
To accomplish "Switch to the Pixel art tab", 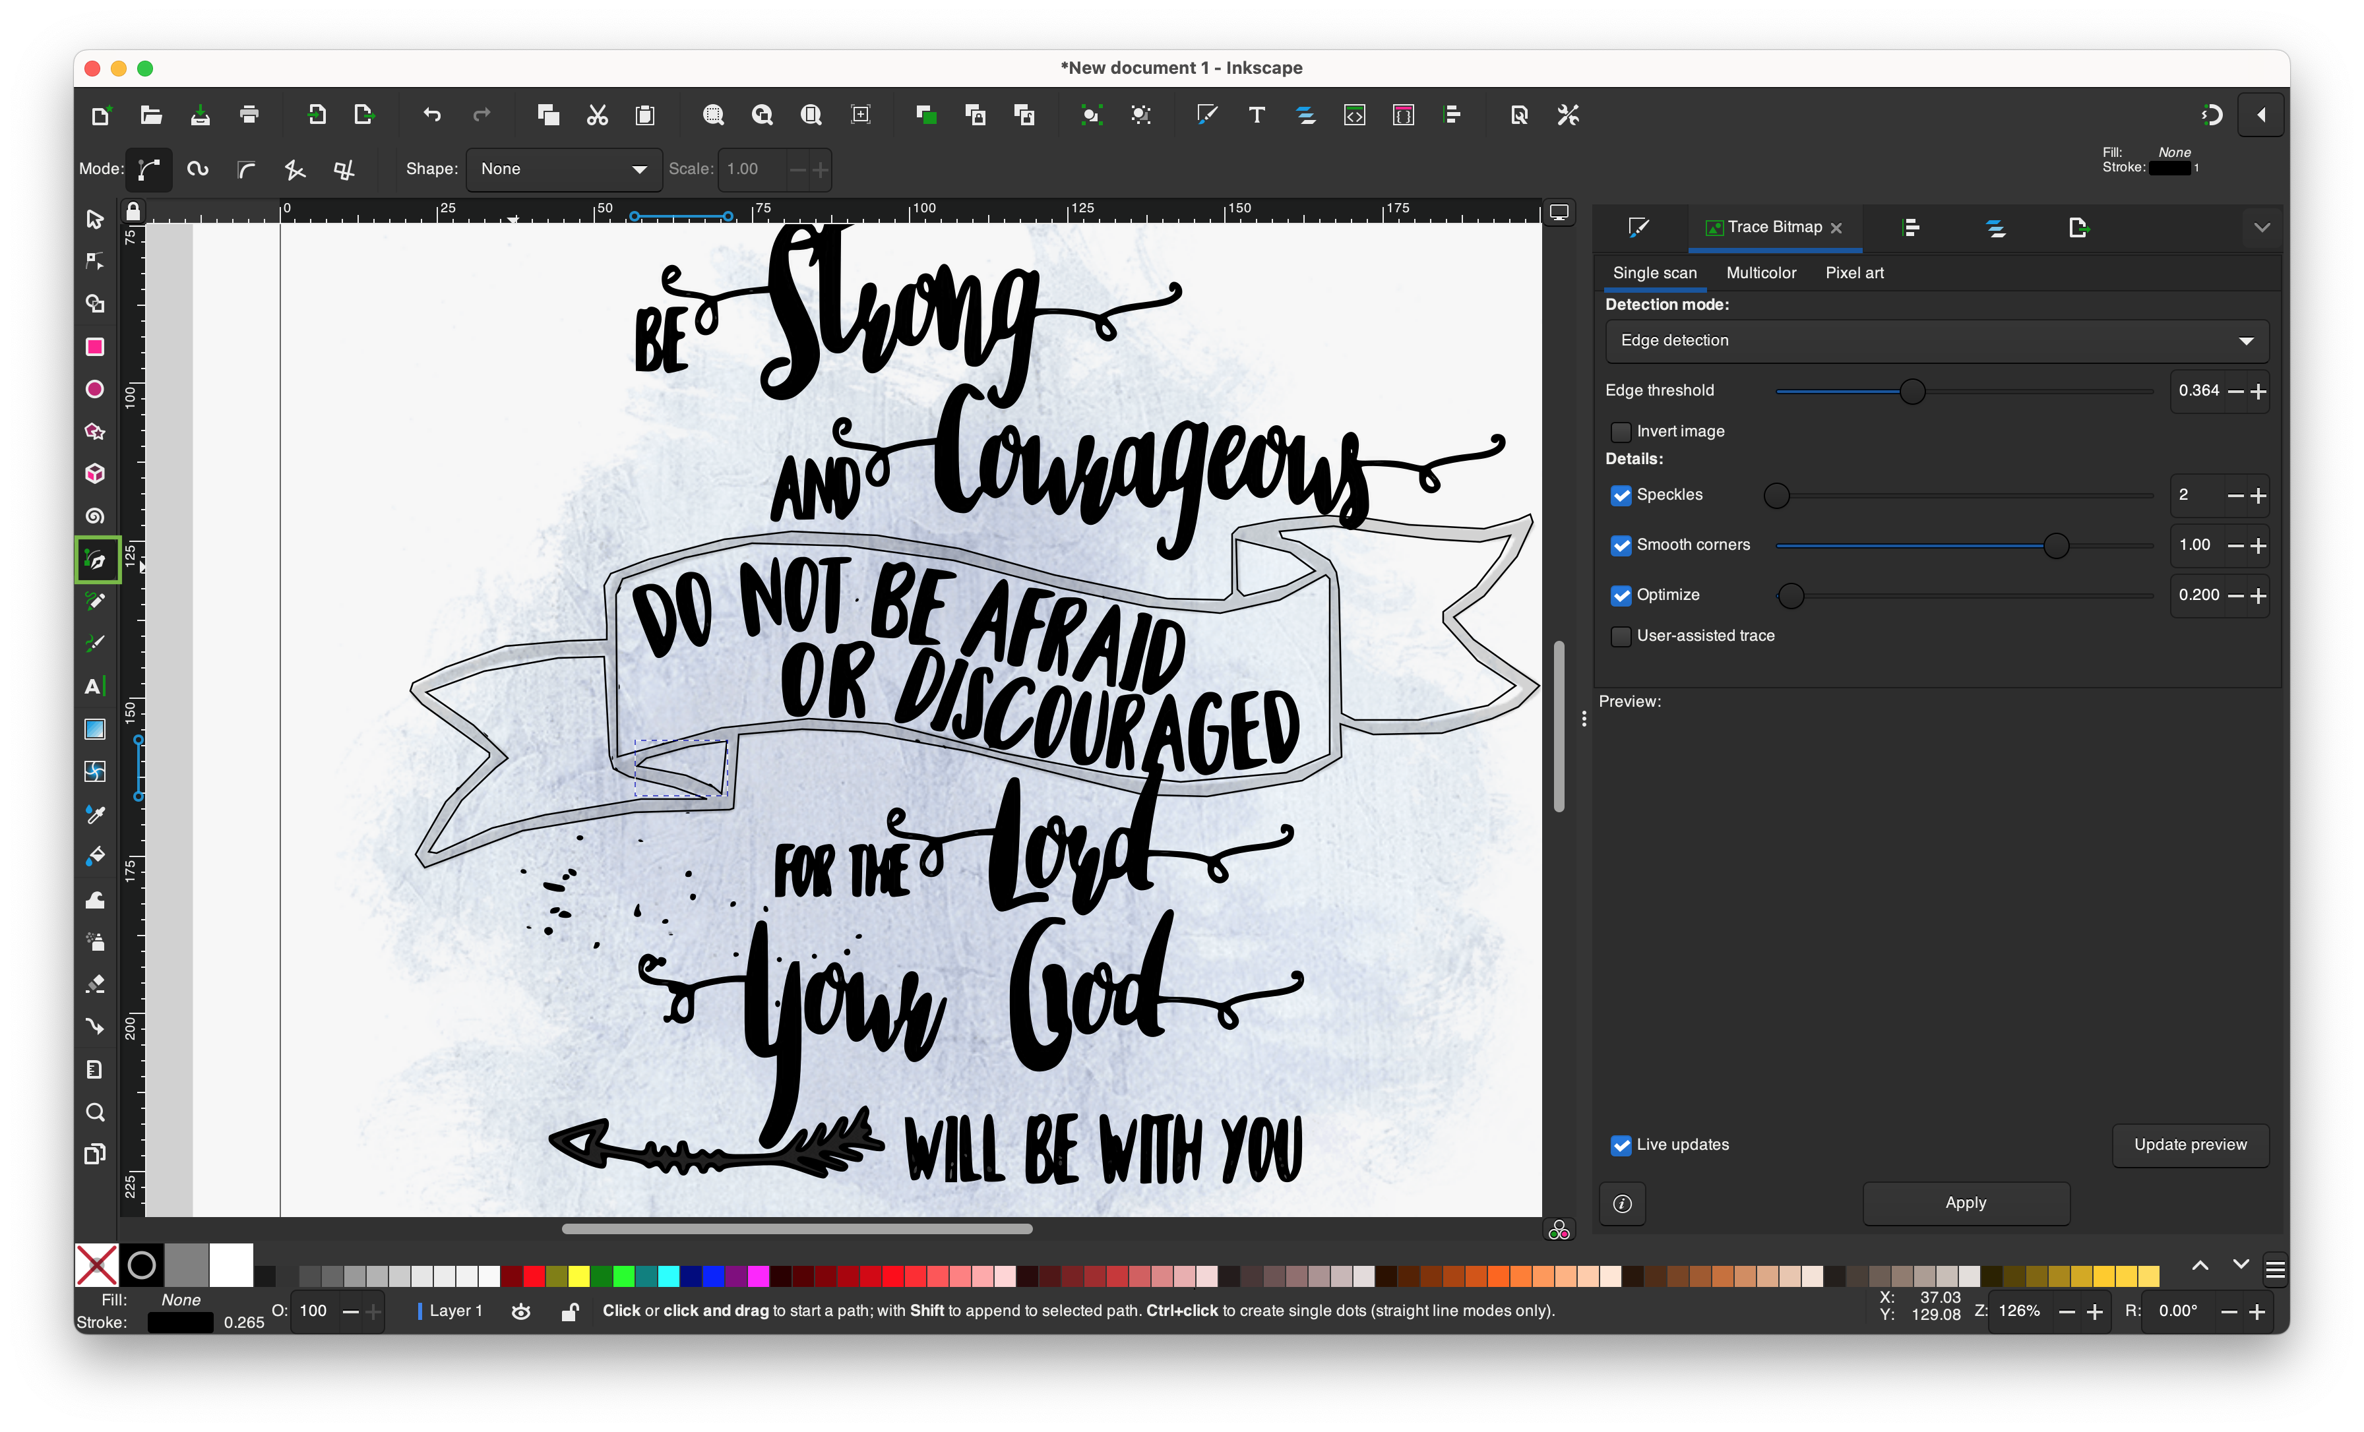I will coord(1853,274).
